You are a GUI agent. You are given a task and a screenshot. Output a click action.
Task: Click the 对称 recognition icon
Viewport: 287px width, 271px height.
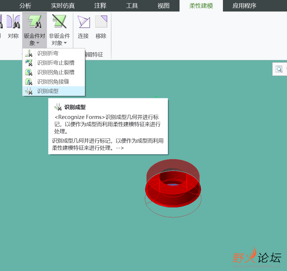[x=13, y=22]
